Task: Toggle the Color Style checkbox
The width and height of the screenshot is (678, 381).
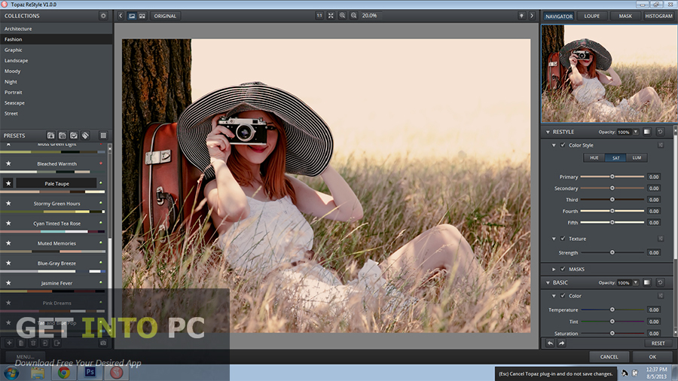Action: 563,145
